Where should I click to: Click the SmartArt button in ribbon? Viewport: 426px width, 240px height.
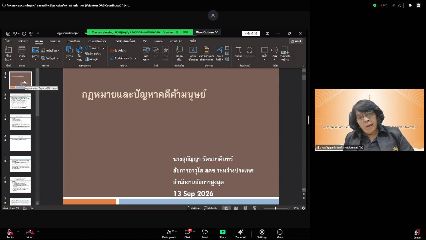pyautogui.click(x=93, y=53)
